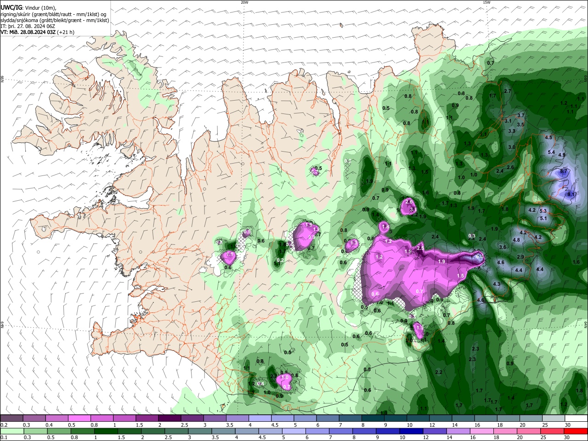This screenshot has width=588, height=441.
Task: Pick the pink 18–20 swatch in the bottom legend row
Action: tap(505, 431)
